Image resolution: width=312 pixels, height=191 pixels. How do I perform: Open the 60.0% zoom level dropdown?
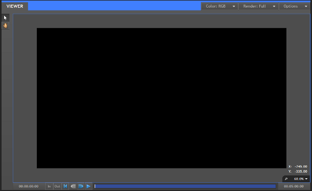pos(301,179)
